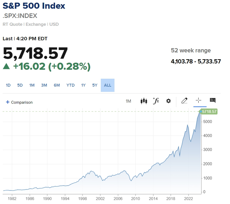Open the chart events comment icon
The image size is (230, 204).
coord(213,101)
